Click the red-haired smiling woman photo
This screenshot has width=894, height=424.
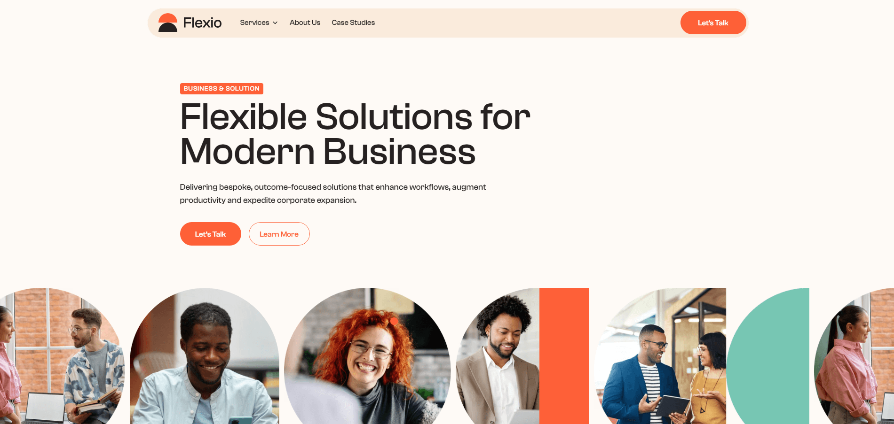point(367,356)
